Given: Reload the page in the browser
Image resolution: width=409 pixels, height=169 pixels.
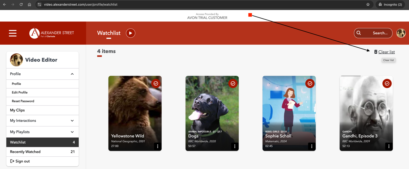Looking at the screenshot, I should point(21,5).
